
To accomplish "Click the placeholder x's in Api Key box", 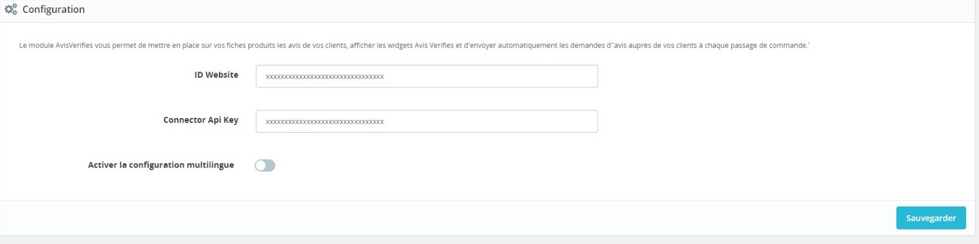I will pos(324,122).
